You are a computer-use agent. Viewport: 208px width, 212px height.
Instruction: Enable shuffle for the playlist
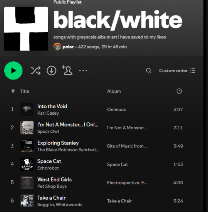pyautogui.click(x=35, y=71)
